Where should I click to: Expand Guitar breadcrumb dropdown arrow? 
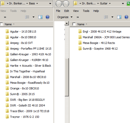(110, 4)
